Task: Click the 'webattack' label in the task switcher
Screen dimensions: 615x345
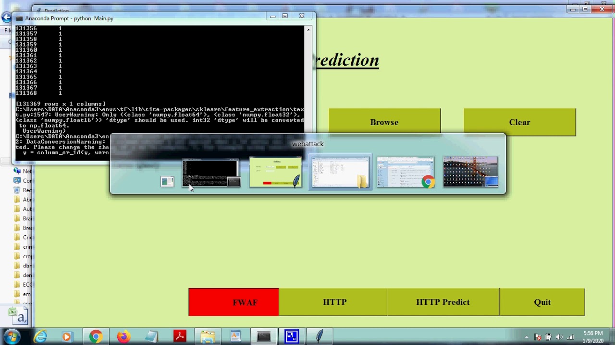Action: click(307, 144)
